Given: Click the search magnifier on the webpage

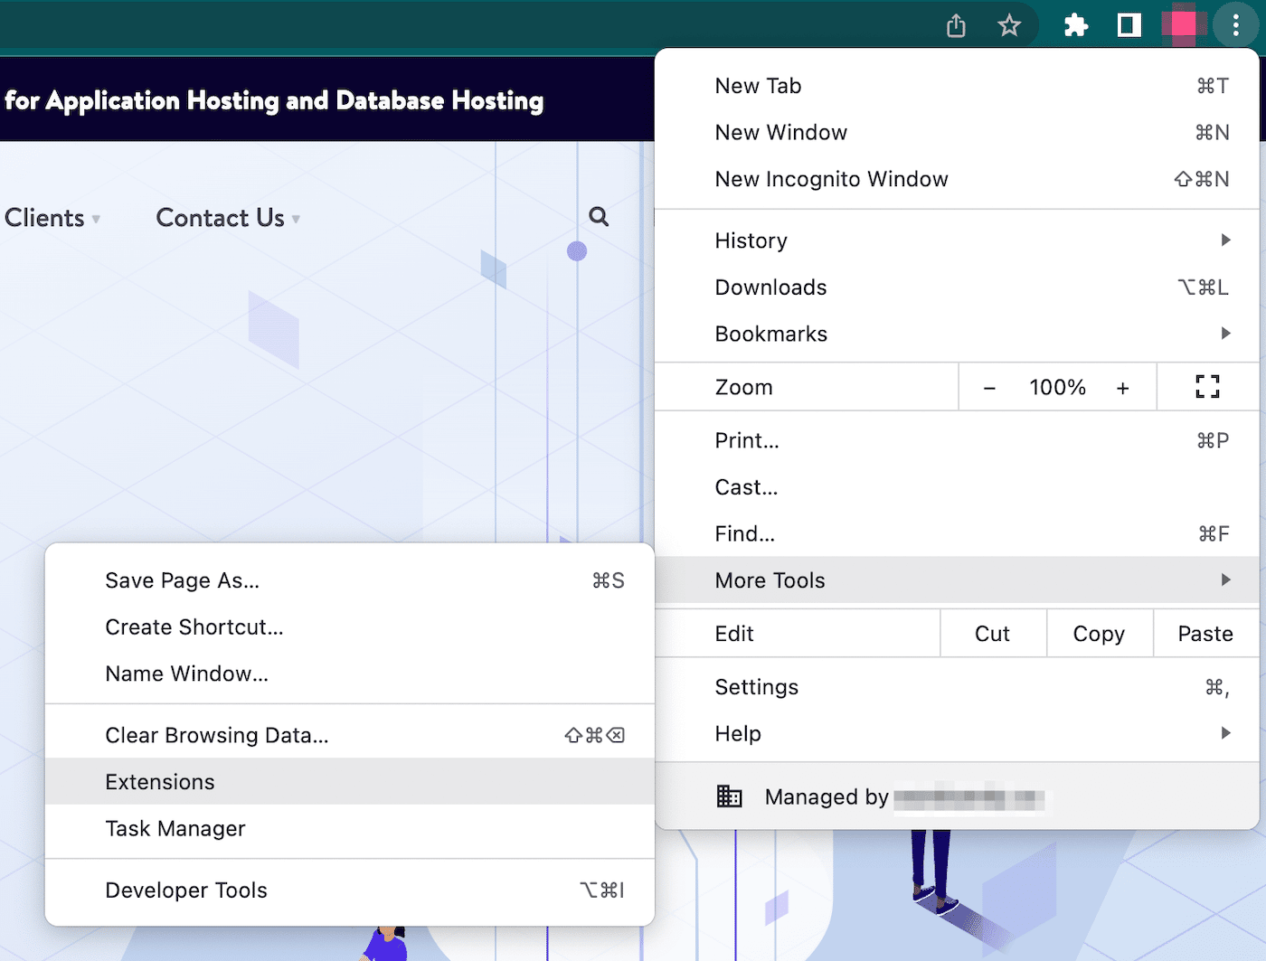Looking at the screenshot, I should [598, 217].
